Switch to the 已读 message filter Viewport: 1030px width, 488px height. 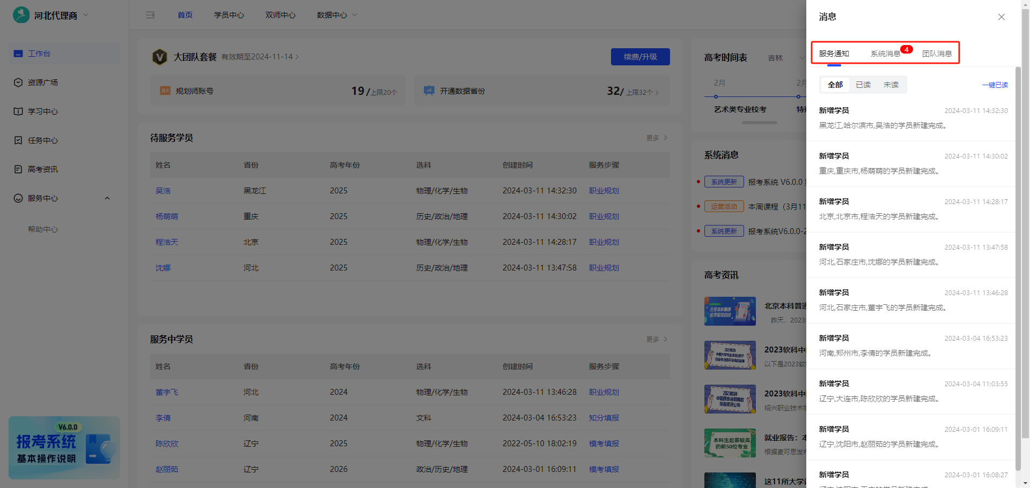pyautogui.click(x=863, y=84)
